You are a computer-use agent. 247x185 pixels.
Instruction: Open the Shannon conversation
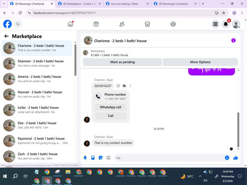[37, 63]
